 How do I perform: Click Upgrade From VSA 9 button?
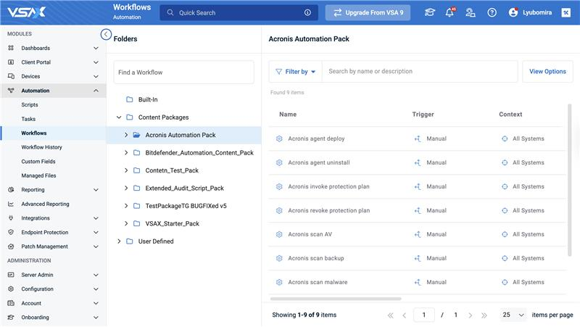[x=368, y=12]
